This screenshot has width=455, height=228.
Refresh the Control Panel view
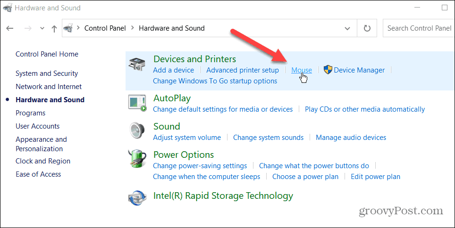point(367,28)
